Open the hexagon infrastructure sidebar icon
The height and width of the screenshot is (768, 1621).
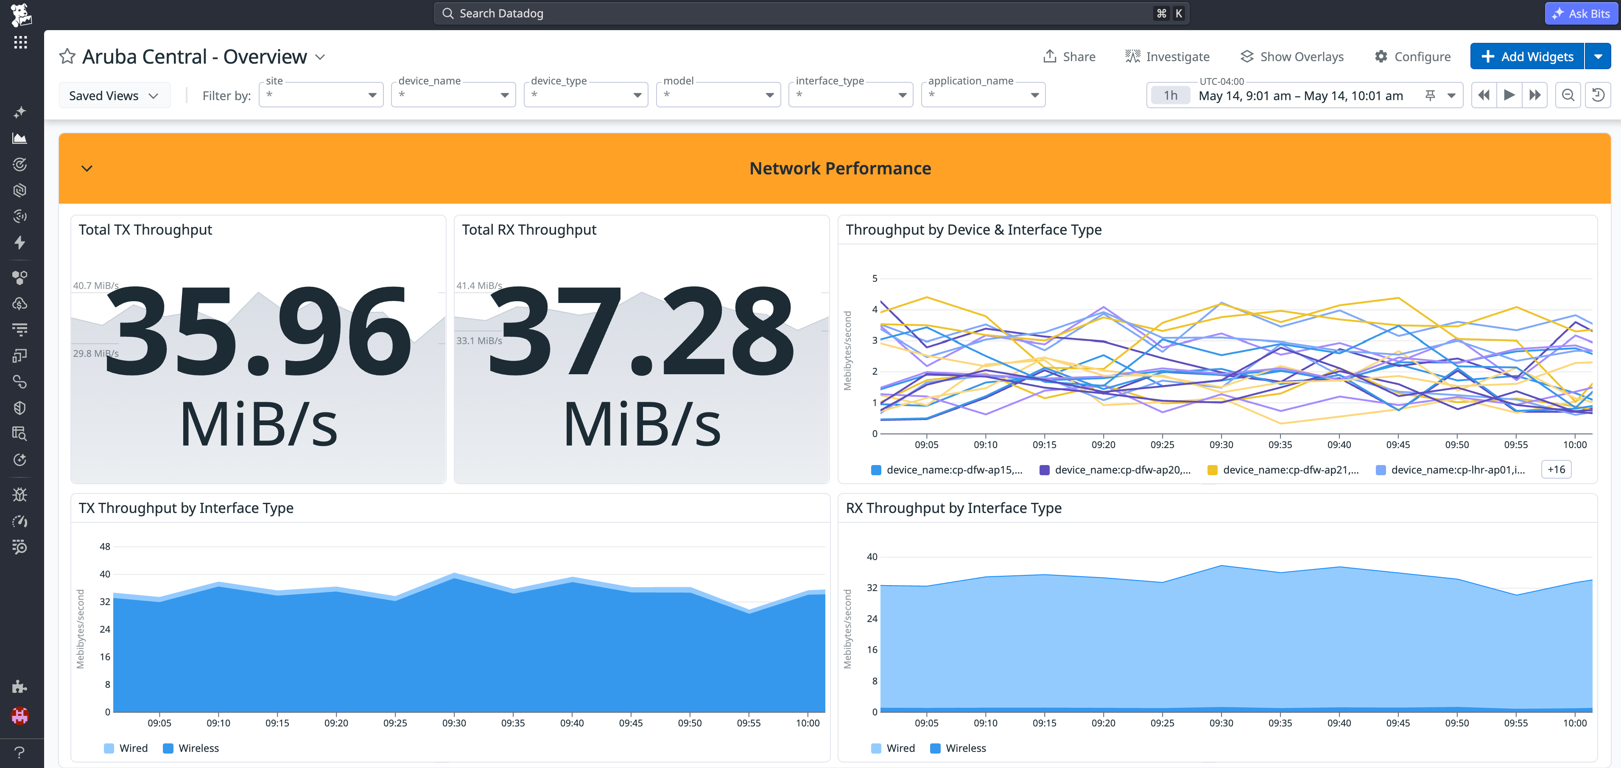tap(20, 191)
